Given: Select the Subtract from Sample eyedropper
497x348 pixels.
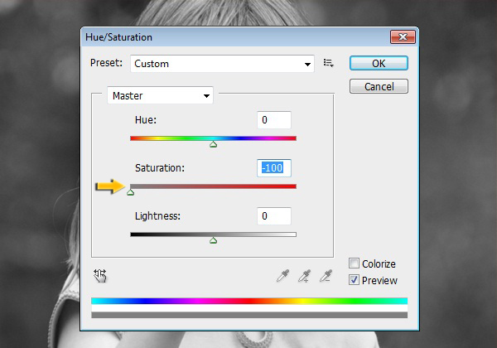Looking at the screenshot, I should [328, 276].
